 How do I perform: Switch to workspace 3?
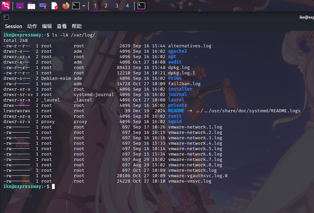(117, 6)
